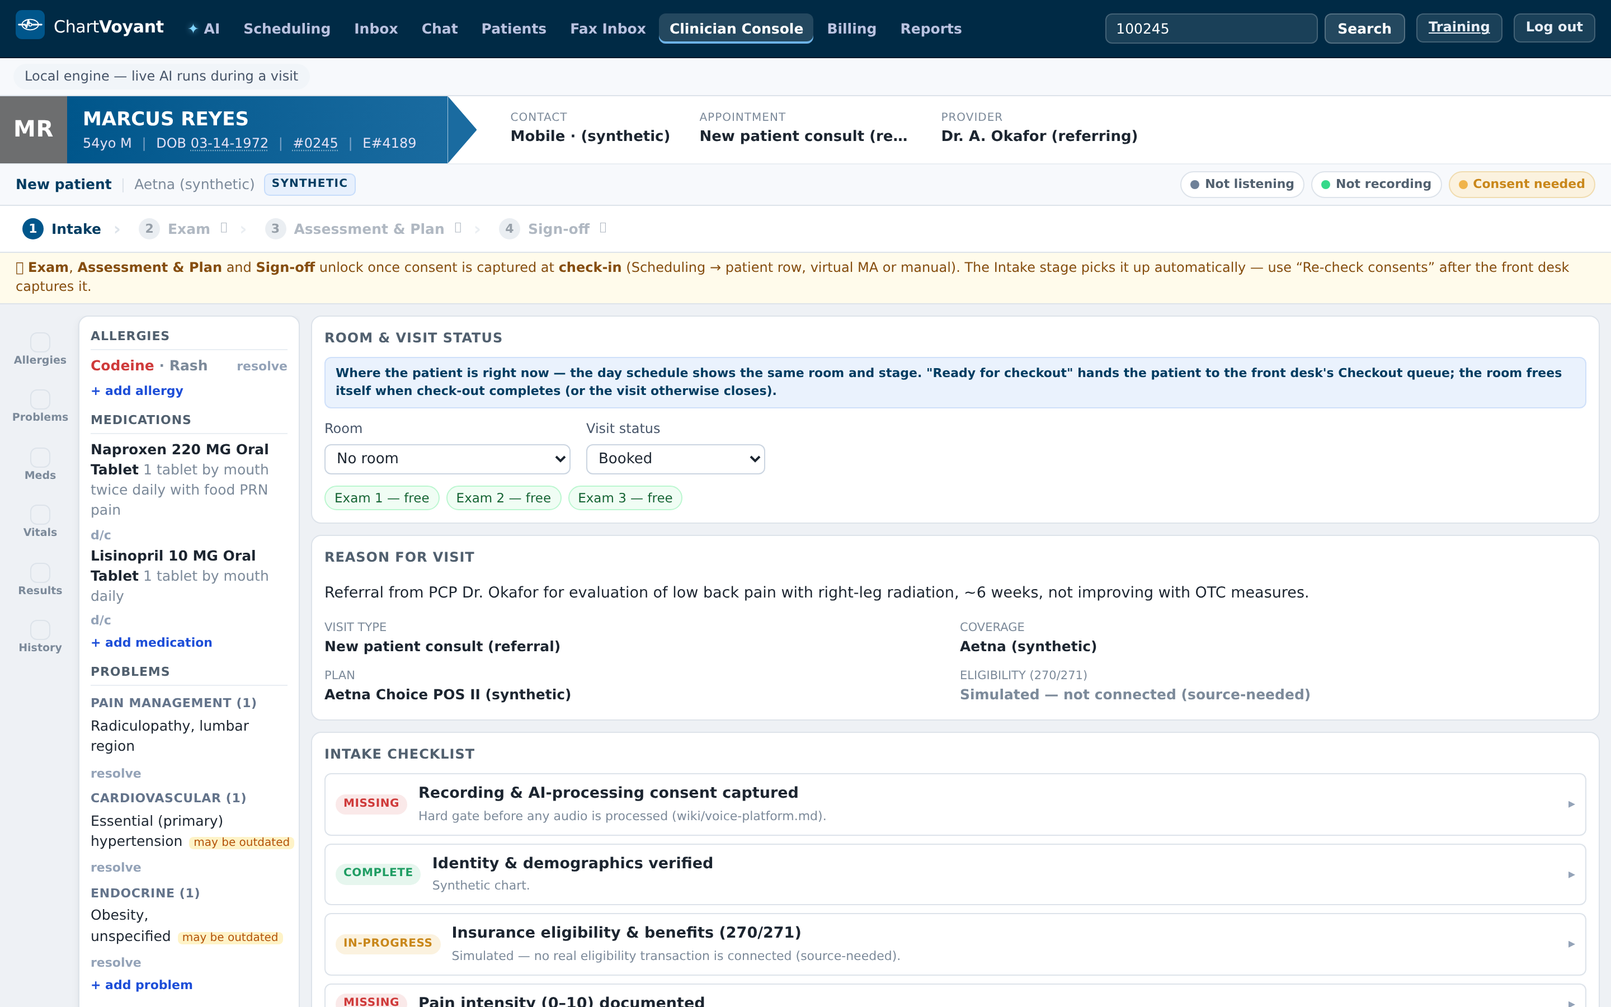The image size is (1611, 1007).
Task: Open the Visit status dropdown showing Booked
Action: [x=675, y=459]
